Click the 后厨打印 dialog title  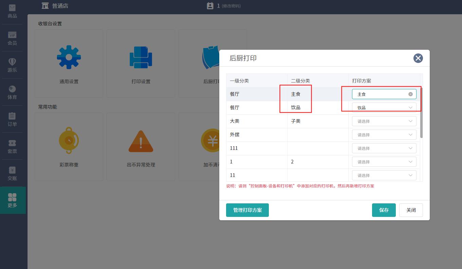tap(243, 58)
